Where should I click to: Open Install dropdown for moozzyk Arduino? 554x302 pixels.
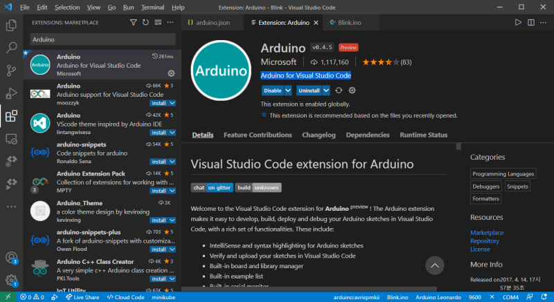[x=172, y=103]
